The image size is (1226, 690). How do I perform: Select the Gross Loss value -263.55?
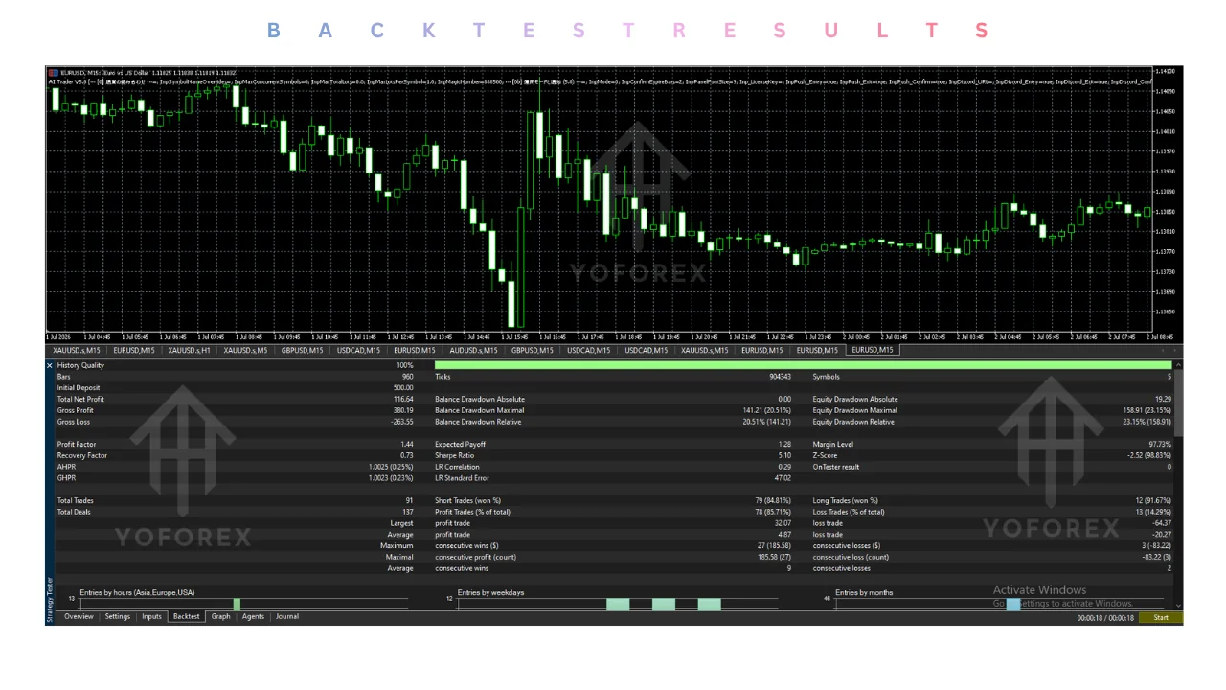click(401, 422)
